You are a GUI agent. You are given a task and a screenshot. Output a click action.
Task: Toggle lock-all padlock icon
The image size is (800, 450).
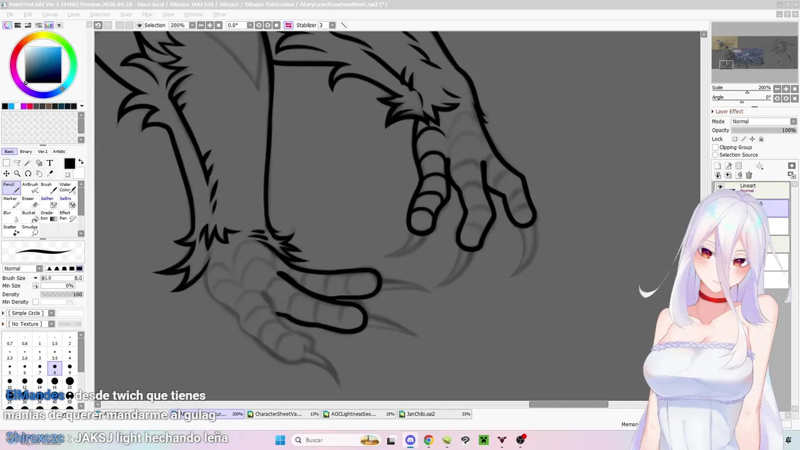[761, 139]
